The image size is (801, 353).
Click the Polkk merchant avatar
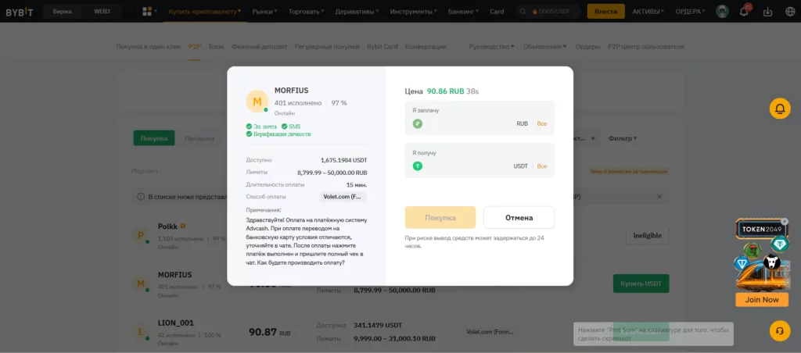[x=141, y=235]
